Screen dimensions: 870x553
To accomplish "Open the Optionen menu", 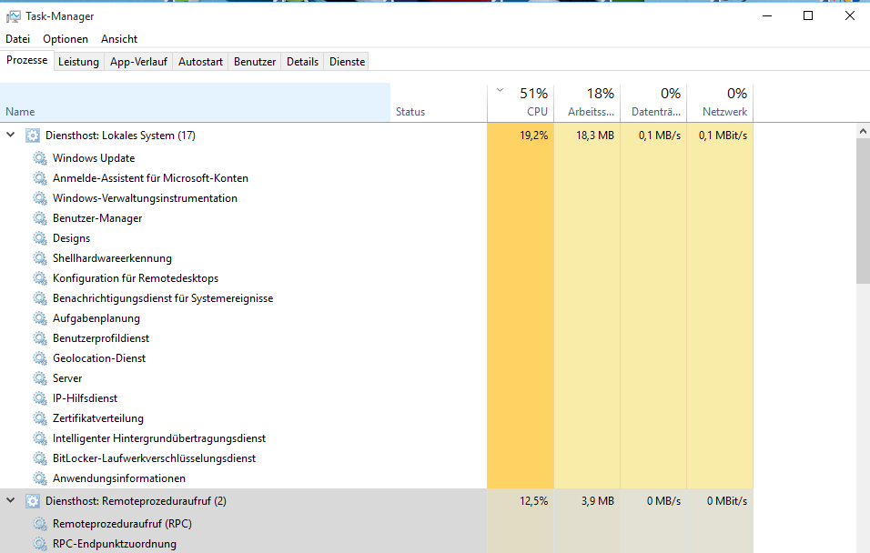I will pos(66,39).
